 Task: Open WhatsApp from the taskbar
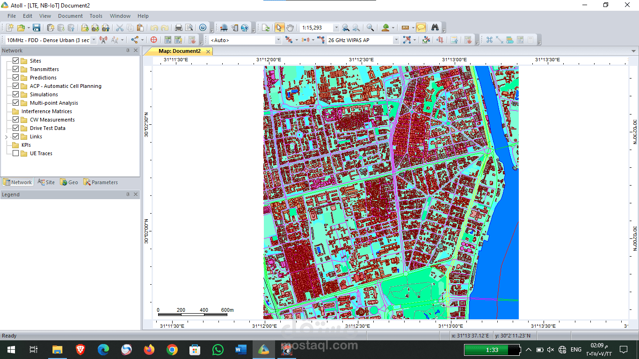pos(218,349)
